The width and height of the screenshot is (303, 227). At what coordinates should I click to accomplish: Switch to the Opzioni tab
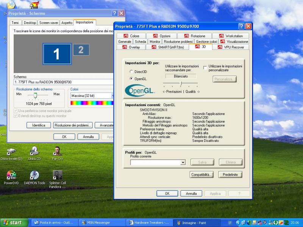click(x=162, y=36)
